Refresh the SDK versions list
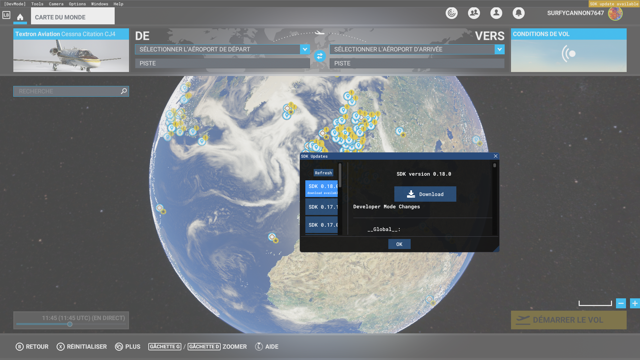This screenshot has height=360, width=640. tap(323, 173)
